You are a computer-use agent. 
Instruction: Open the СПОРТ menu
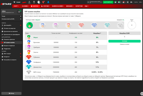(16, 6)
